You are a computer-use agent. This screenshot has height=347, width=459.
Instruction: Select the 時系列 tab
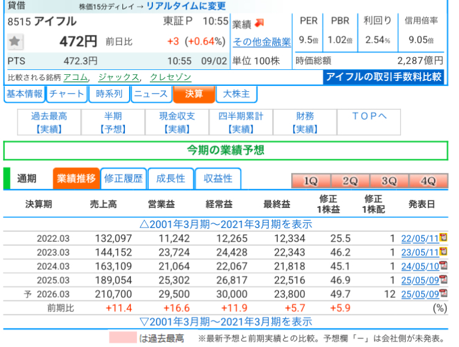click(x=109, y=94)
